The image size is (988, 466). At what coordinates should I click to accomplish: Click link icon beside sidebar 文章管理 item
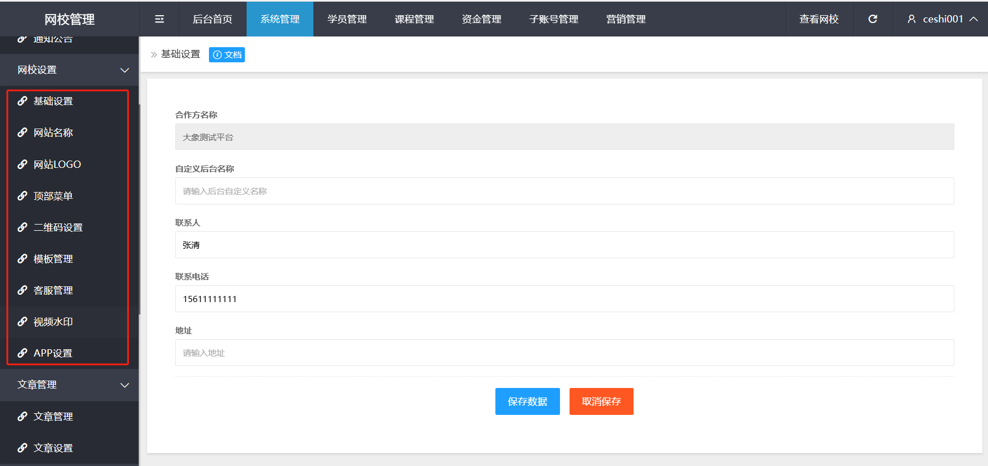coord(22,417)
